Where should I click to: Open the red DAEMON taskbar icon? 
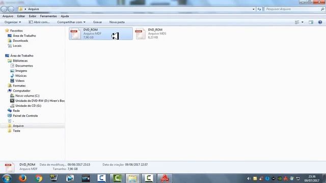click(x=165, y=178)
